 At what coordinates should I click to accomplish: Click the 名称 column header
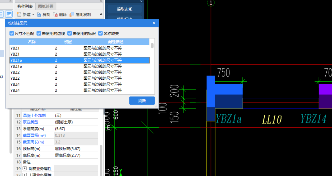32,42
